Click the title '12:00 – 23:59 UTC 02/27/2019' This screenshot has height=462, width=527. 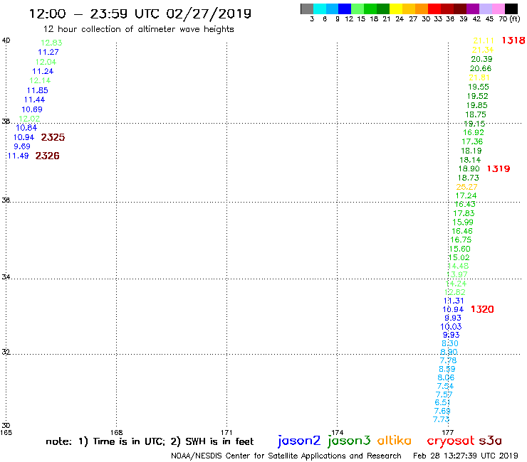140,14
